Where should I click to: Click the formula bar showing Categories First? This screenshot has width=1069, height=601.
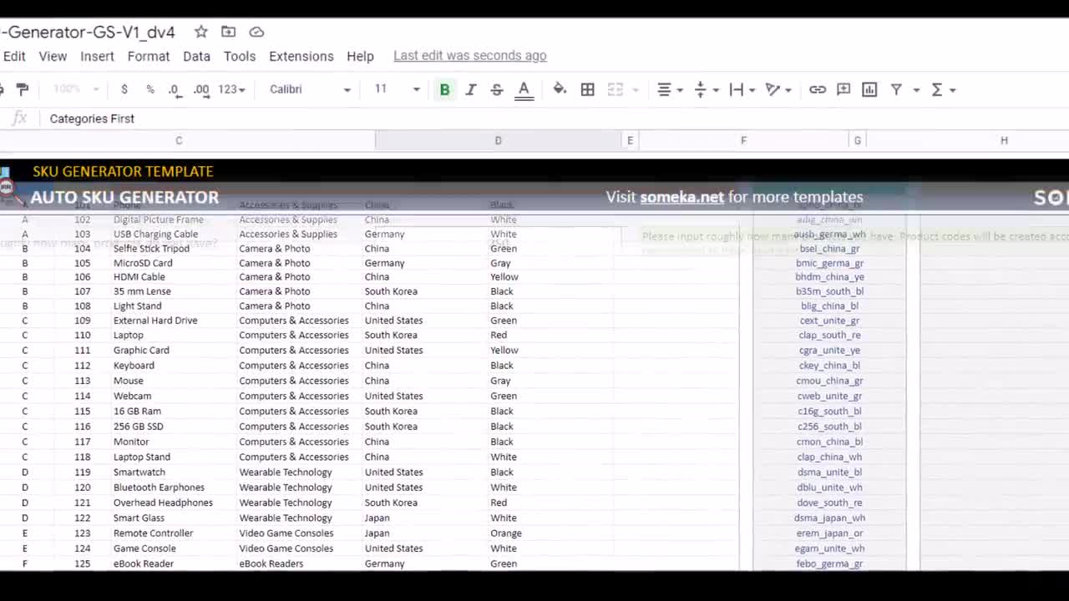551,119
